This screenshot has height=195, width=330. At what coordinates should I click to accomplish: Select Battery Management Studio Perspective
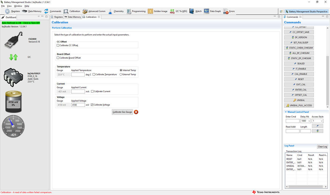coord(307,12)
